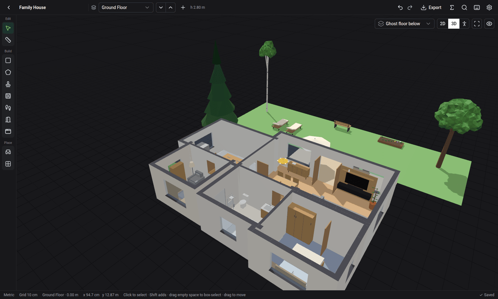Open the search magnifier
This screenshot has height=299, width=498.
(464, 7)
